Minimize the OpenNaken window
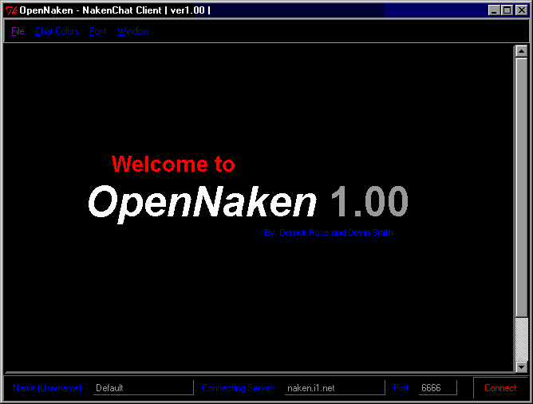Image resolution: width=533 pixels, height=404 pixels. 494,10
